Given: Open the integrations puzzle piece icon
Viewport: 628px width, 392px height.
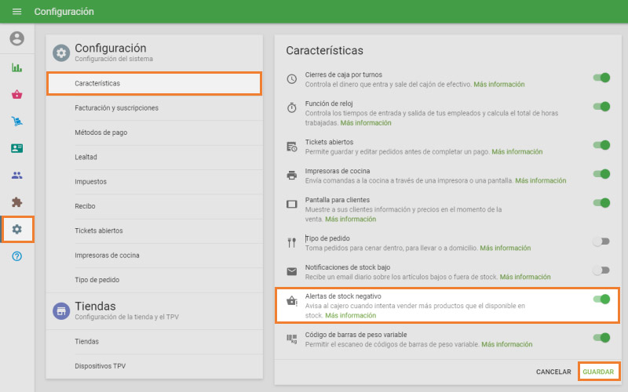Looking at the screenshot, I should click(x=16, y=202).
